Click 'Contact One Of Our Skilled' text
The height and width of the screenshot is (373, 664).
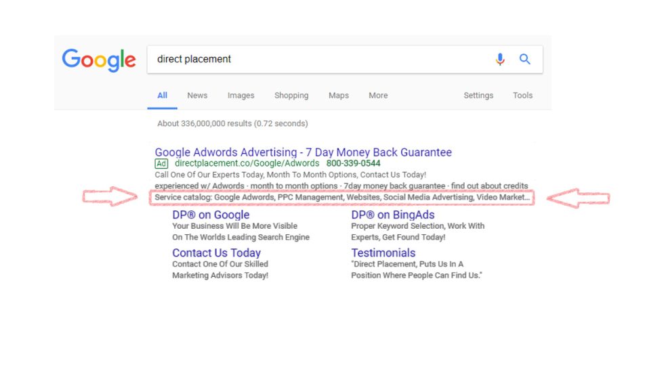[220, 264]
